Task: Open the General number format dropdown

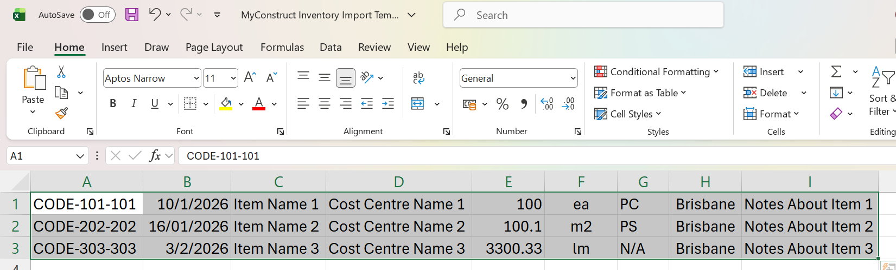Action: click(573, 78)
